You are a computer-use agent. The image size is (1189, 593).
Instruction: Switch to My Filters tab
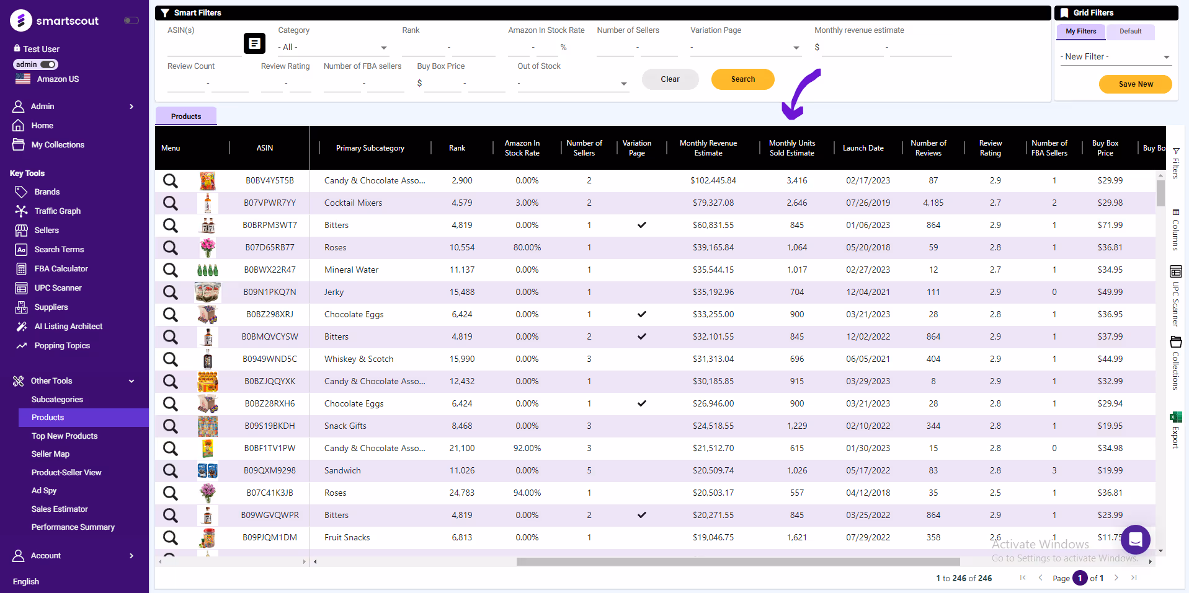(x=1081, y=32)
